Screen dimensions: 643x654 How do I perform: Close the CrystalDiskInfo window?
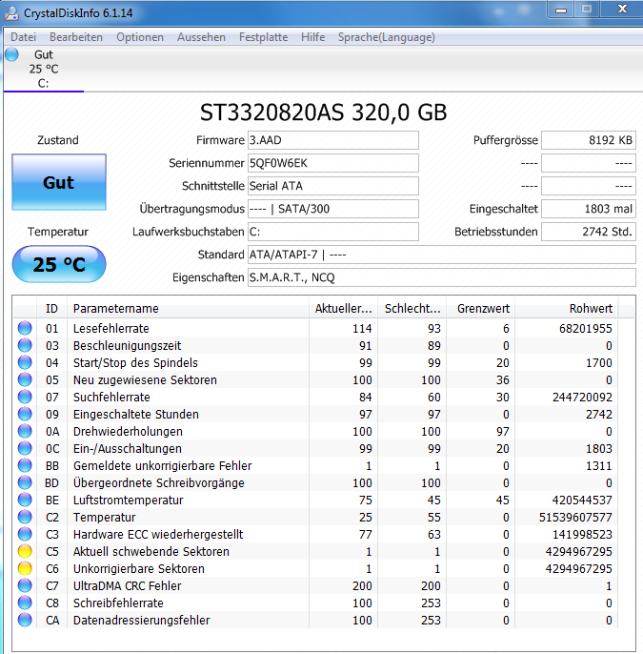[x=622, y=10]
